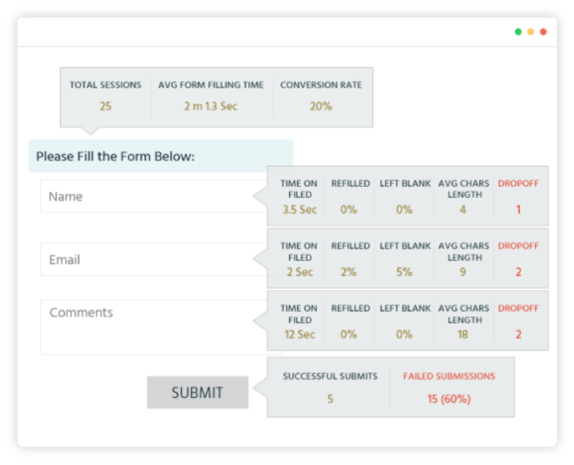Click the yellow window control dot
The height and width of the screenshot is (465, 574).
pos(530,32)
